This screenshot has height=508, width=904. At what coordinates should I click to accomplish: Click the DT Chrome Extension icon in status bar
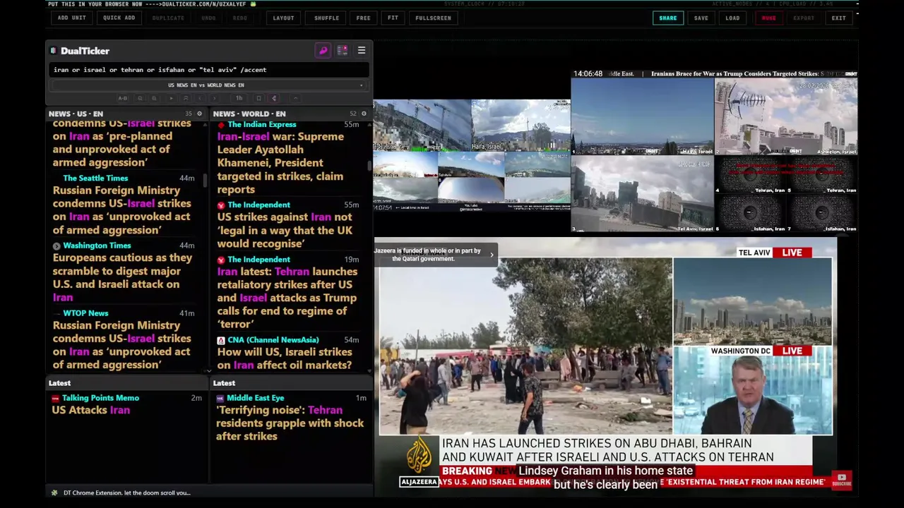[x=54, y=492]
